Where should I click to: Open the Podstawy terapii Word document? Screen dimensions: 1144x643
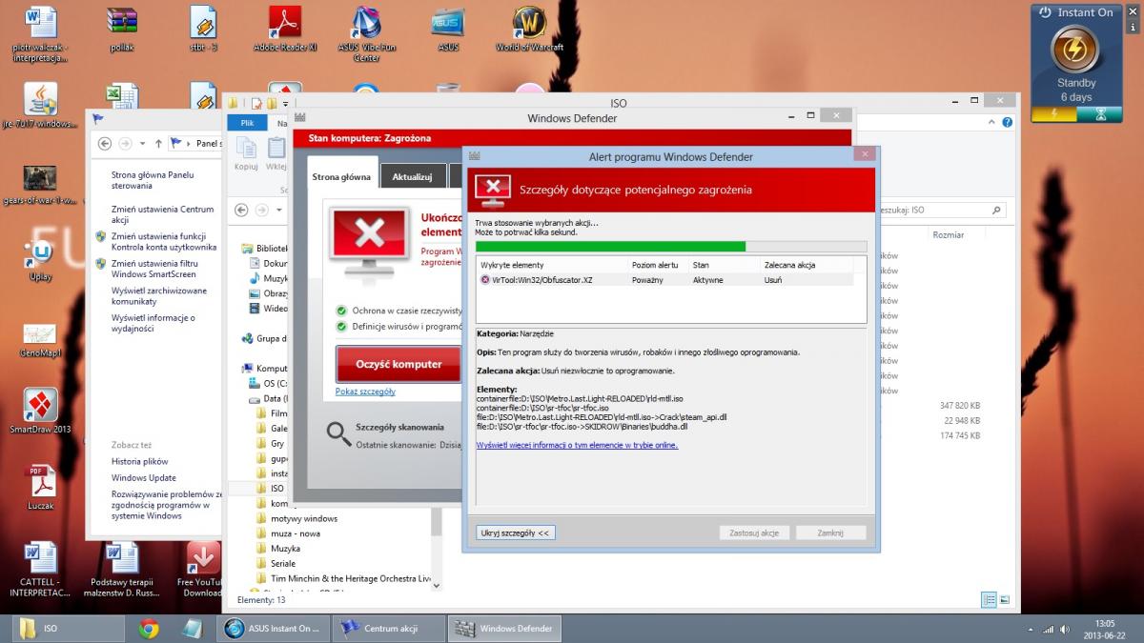click(x=124, y=569)
